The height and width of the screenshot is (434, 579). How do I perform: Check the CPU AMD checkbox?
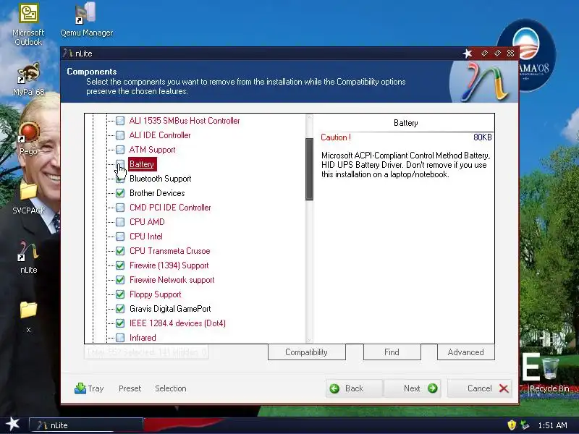click(x=120, y=222)
